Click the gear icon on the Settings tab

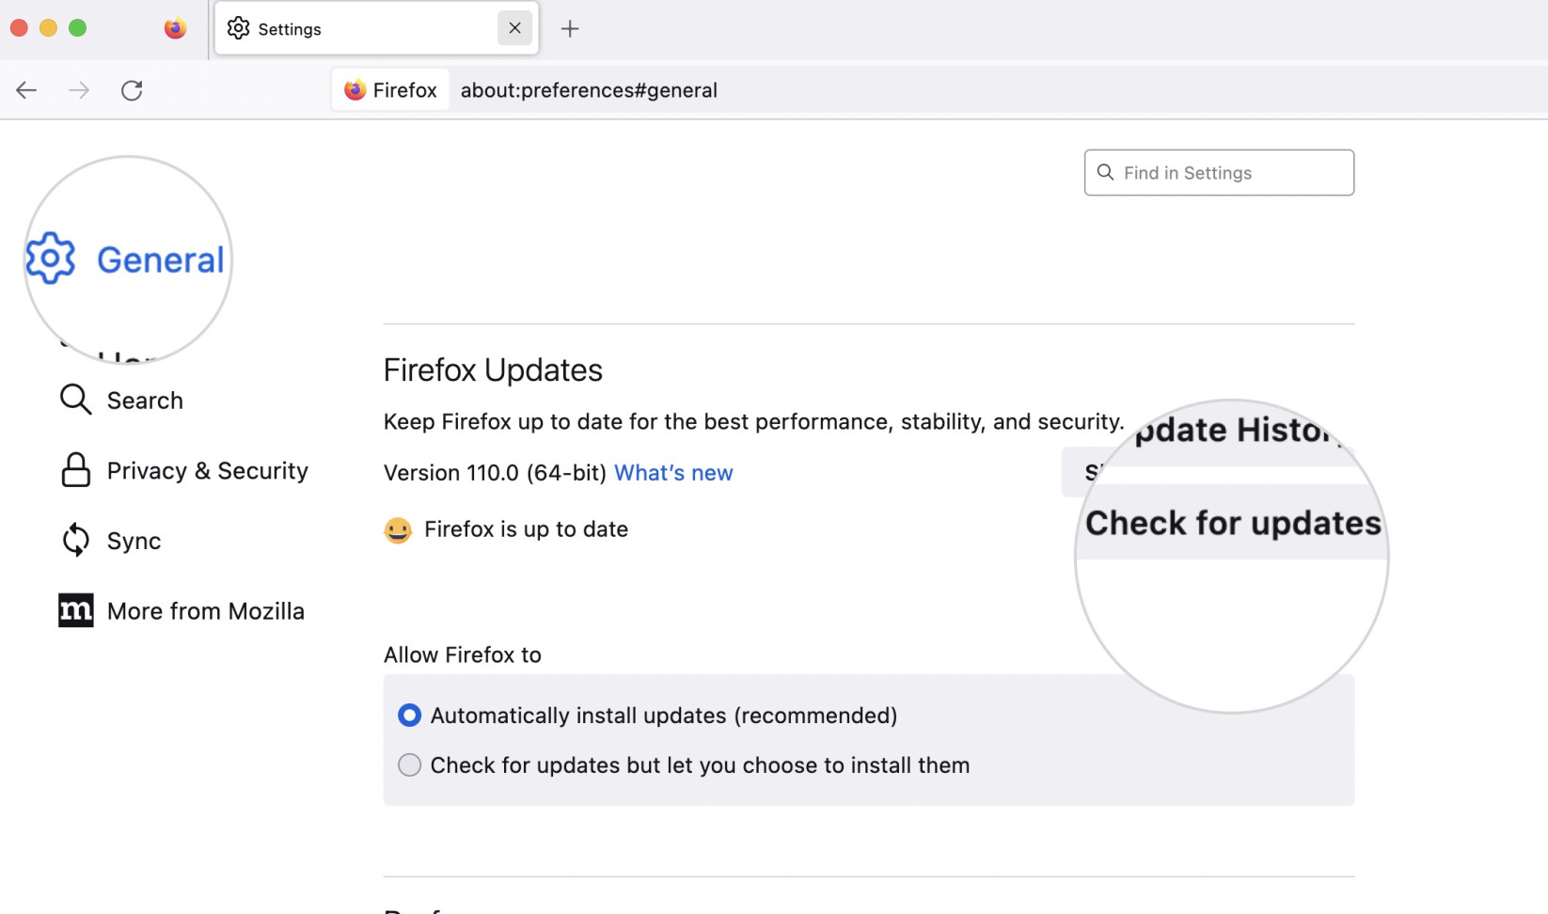tap(239, 28)
